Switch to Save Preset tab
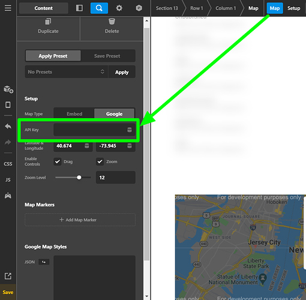The width and height of the screenshot is (306, 300). click(x=107, y=56)
